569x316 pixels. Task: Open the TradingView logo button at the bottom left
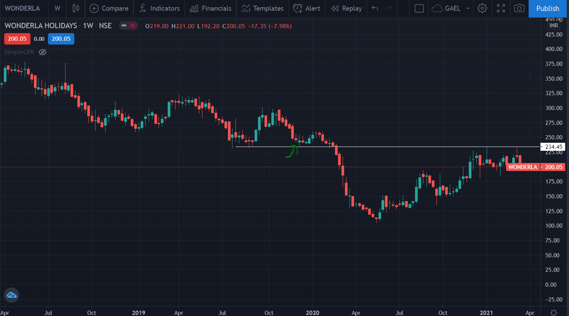(x=11, y=295)
